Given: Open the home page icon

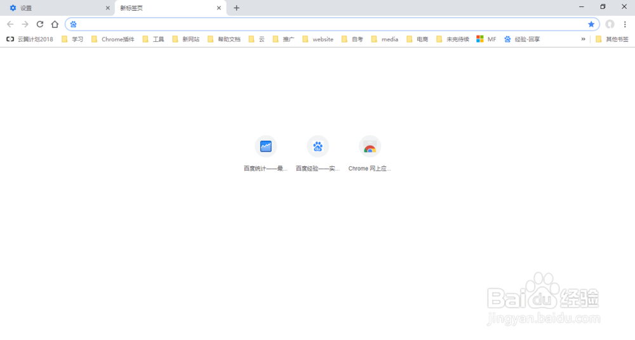Looking at the screenshot, I should (55, 24).
